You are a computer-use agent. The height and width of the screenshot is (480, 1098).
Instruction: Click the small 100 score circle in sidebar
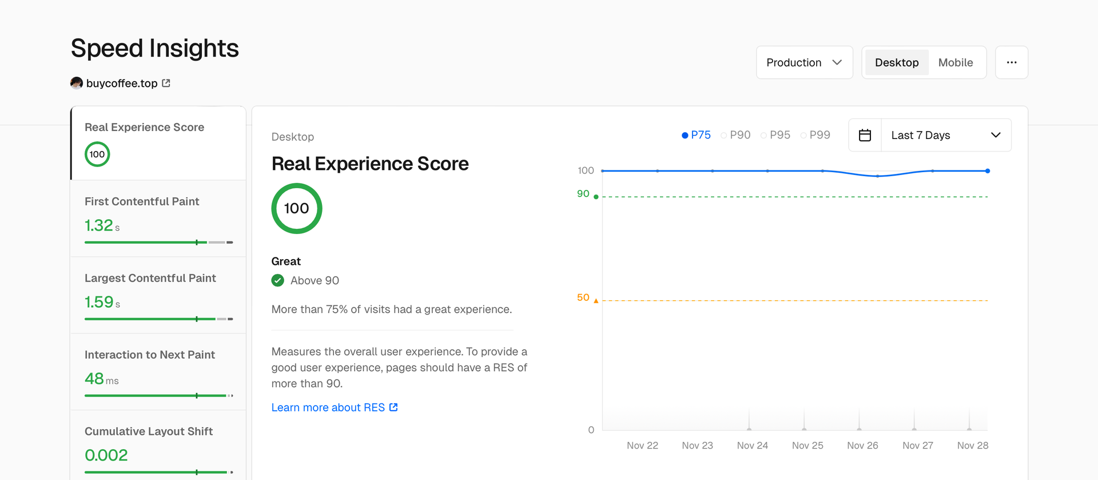click(x=97, y=154)
